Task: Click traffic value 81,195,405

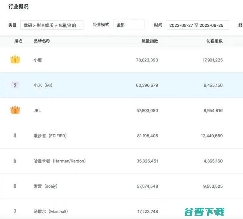Action: pos(147,136)
